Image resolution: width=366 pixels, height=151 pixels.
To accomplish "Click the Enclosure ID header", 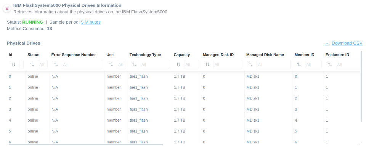I will (337, 55).
